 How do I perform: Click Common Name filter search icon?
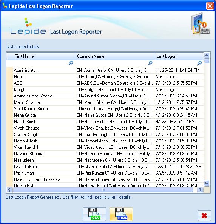tap(150, 63)
